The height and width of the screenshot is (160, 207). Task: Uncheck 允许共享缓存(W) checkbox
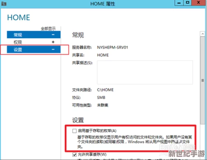point(75,154)
